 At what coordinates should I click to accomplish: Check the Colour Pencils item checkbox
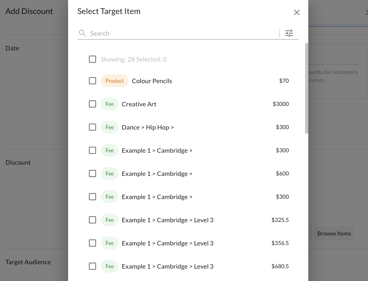93,81
